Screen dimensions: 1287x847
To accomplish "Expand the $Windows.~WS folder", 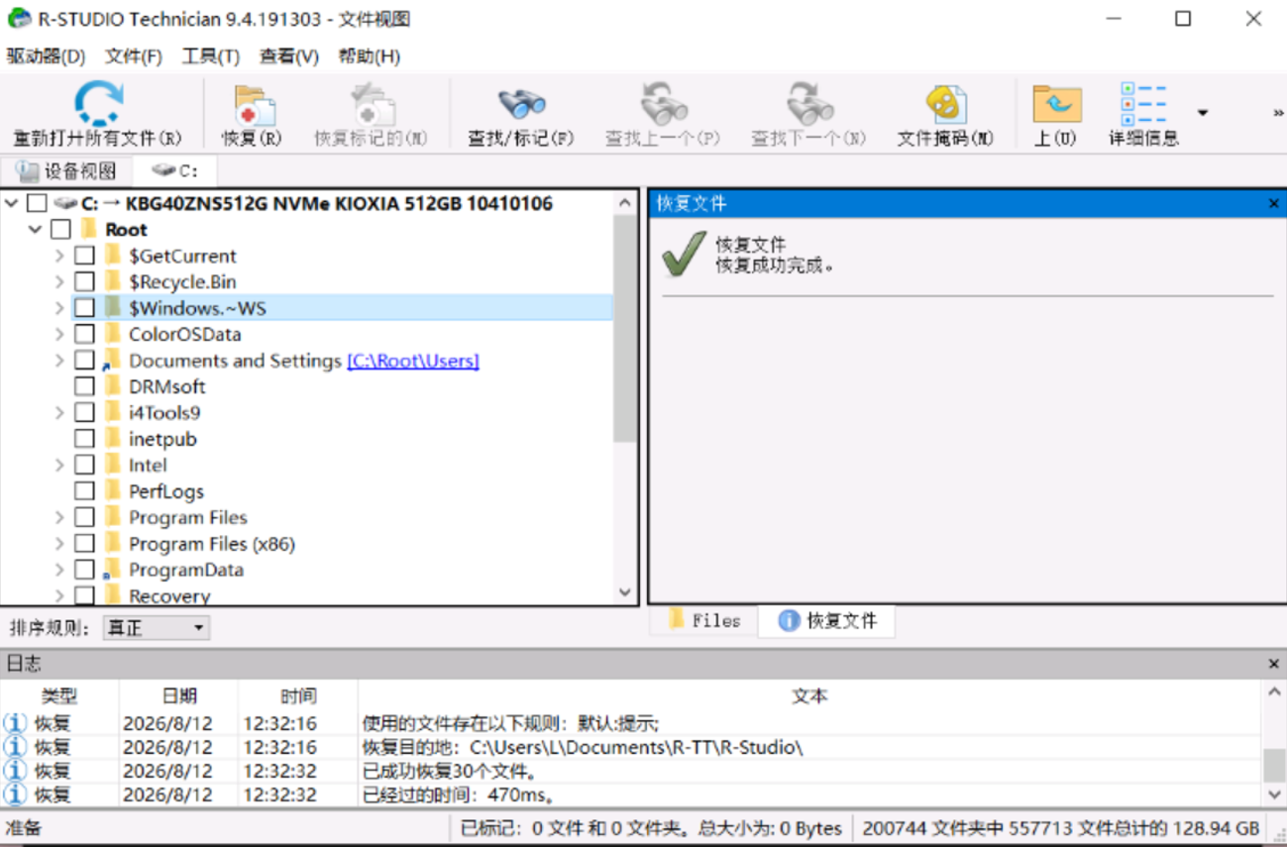I will (x=59, y=308).
